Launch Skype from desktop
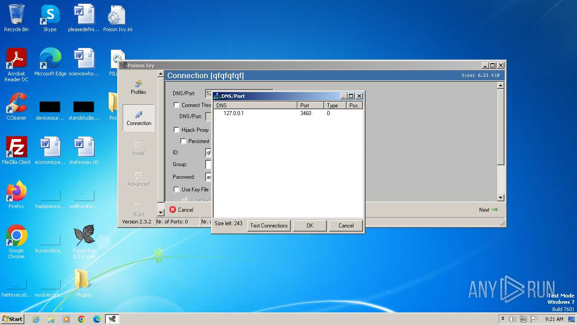Screen dimensions: 577x325 (x=50, y=18)
